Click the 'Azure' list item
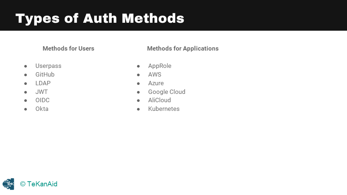347x195 pixels. tap(156, 83)
